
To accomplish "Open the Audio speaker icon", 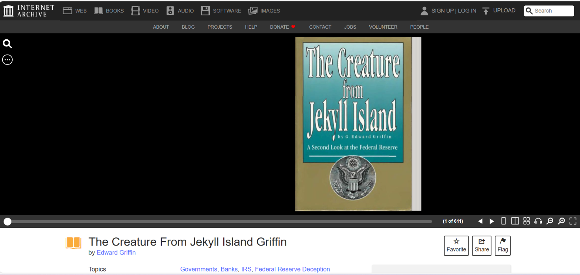I will [170, 11].
